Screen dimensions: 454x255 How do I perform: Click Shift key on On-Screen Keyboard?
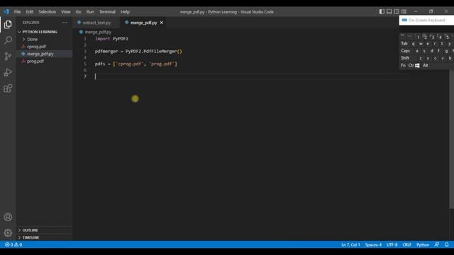[405, 58]
